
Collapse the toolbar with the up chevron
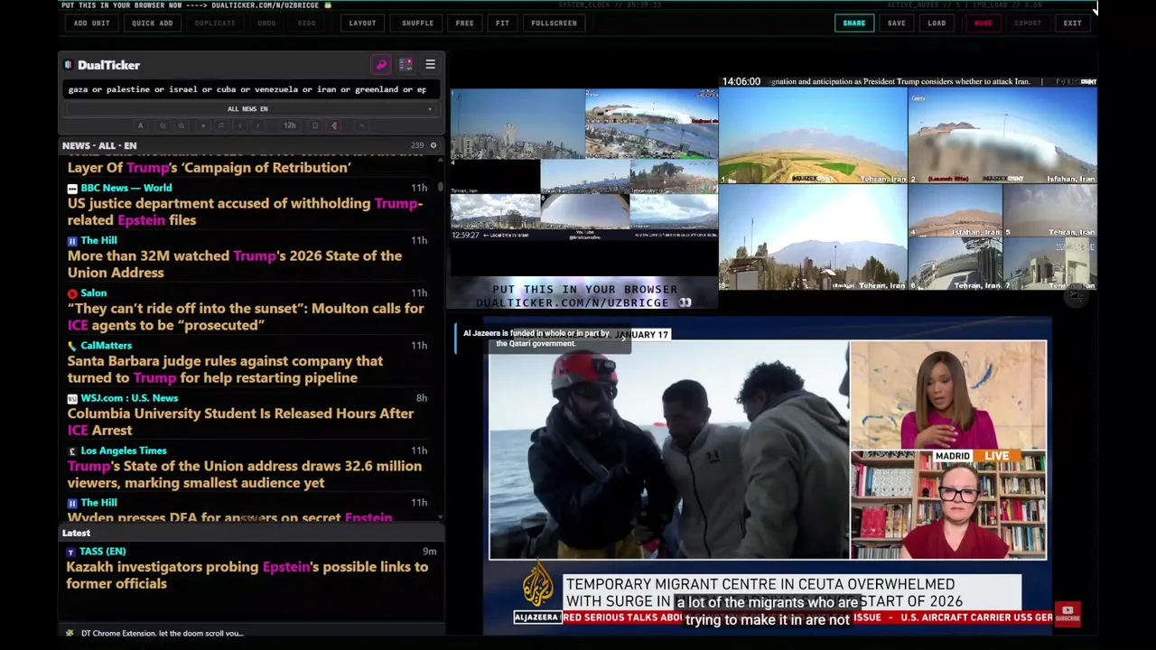pyautogui.click(x=361, y=125)
